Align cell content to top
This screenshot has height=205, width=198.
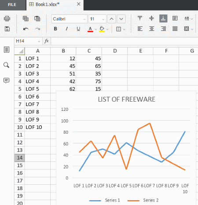pyautogui.click(x=140, y=18)
